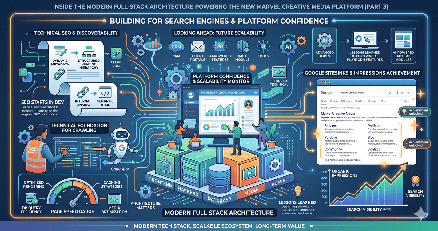Select the All tab in Google results
438x231 pixels.
(324, 101)
